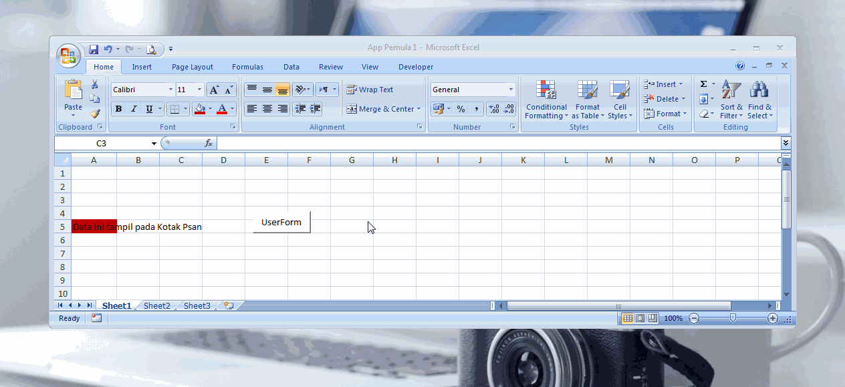Screen dimensions: 845x387
Task: Click Delete cells button
Action: (x=664, y=99)
